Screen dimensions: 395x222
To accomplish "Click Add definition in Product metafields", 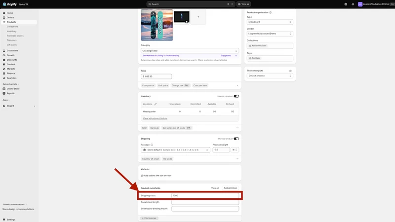I will [x=230, y=188].
